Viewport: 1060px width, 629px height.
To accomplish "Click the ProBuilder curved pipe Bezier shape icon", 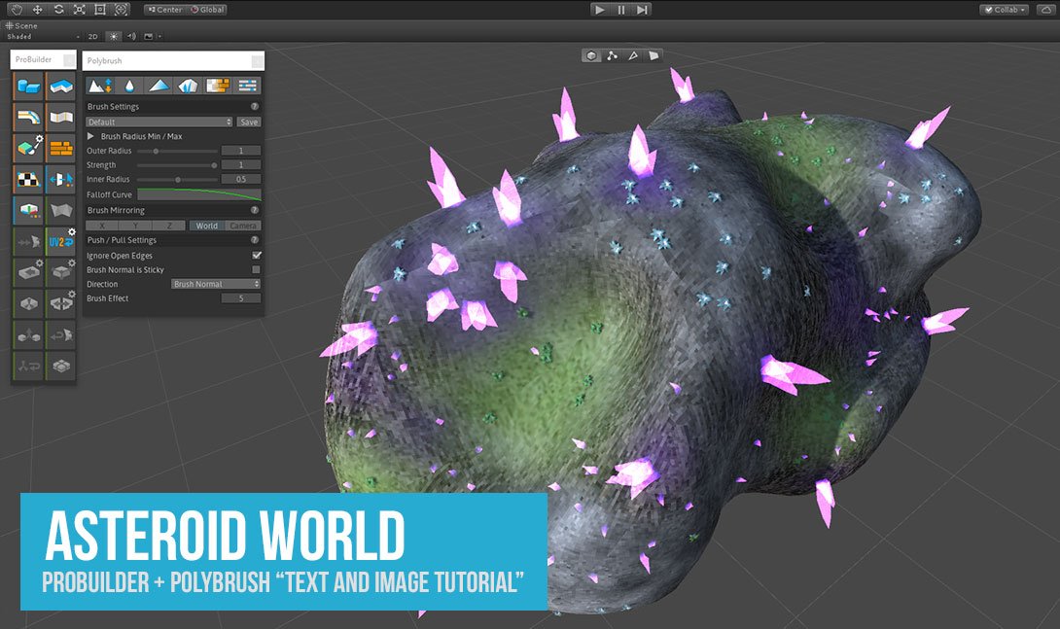I will point(28,117).
